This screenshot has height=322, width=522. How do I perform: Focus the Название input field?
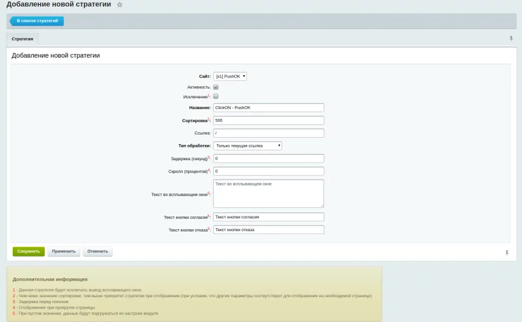268,107
